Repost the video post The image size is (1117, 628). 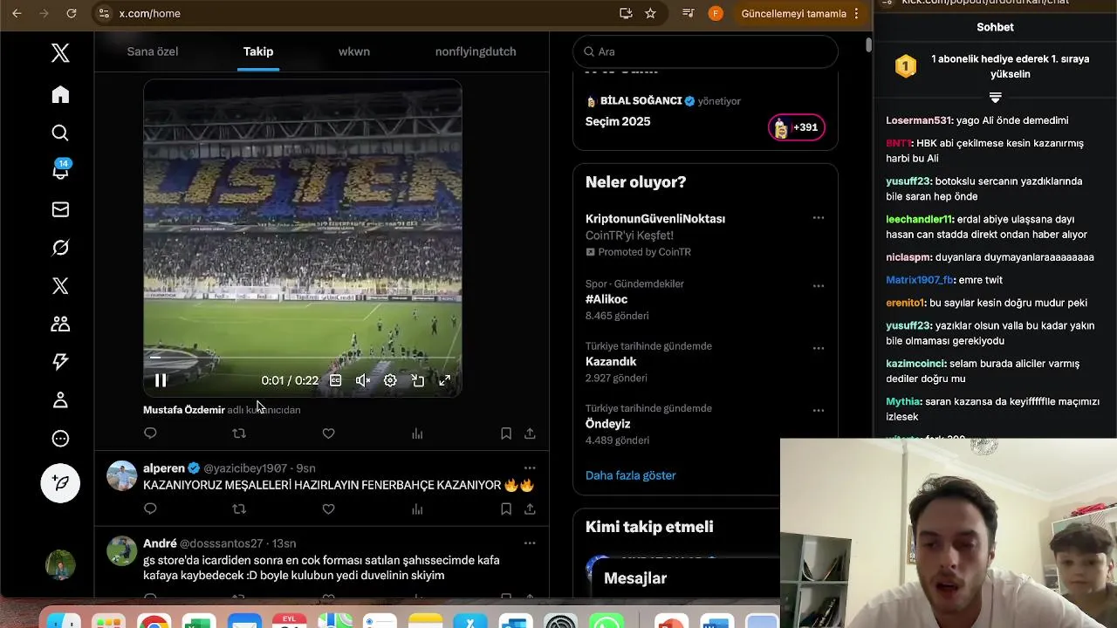pos(239,433)
